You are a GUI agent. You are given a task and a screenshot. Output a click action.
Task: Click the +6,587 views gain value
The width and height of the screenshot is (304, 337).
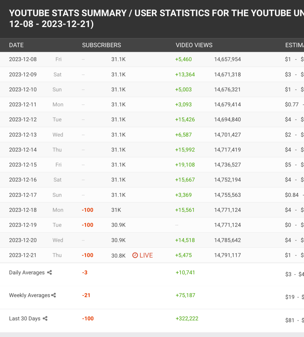click(183, 134)
